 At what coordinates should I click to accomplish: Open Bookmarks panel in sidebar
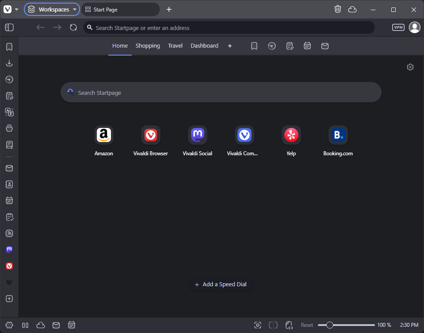click(9, 47)
